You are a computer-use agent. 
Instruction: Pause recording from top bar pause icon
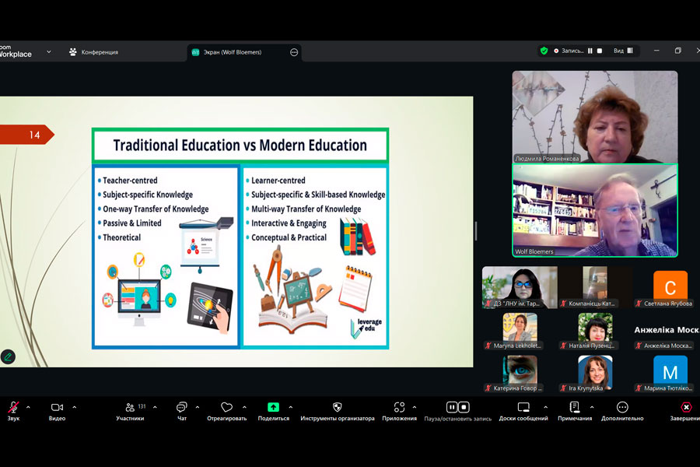pos(590,51)
